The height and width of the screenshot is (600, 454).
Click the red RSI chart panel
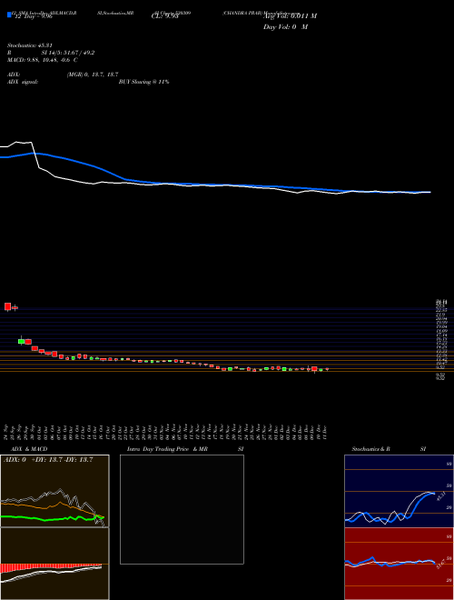pos(399,564)
